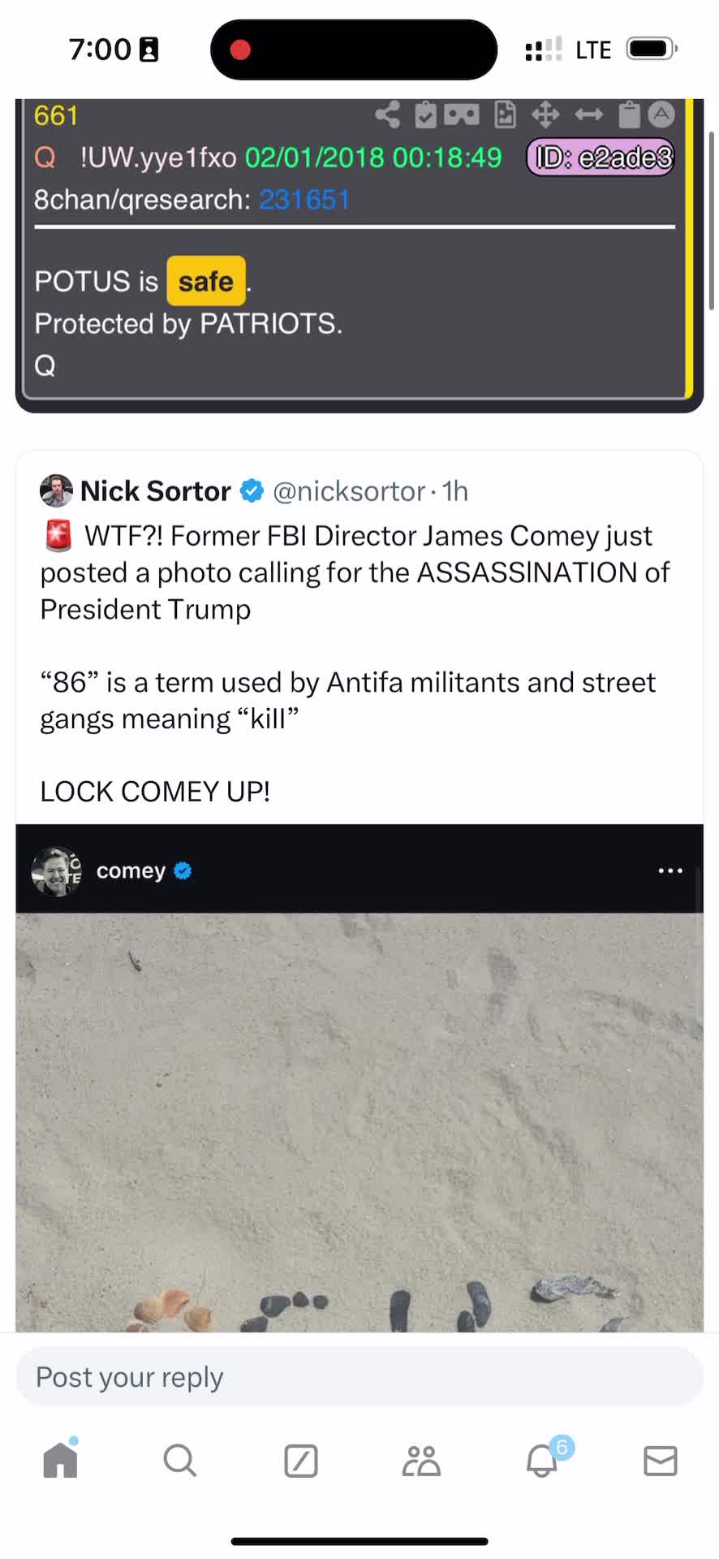
Task: Tap the image file icon
Action: click(505, 115)
